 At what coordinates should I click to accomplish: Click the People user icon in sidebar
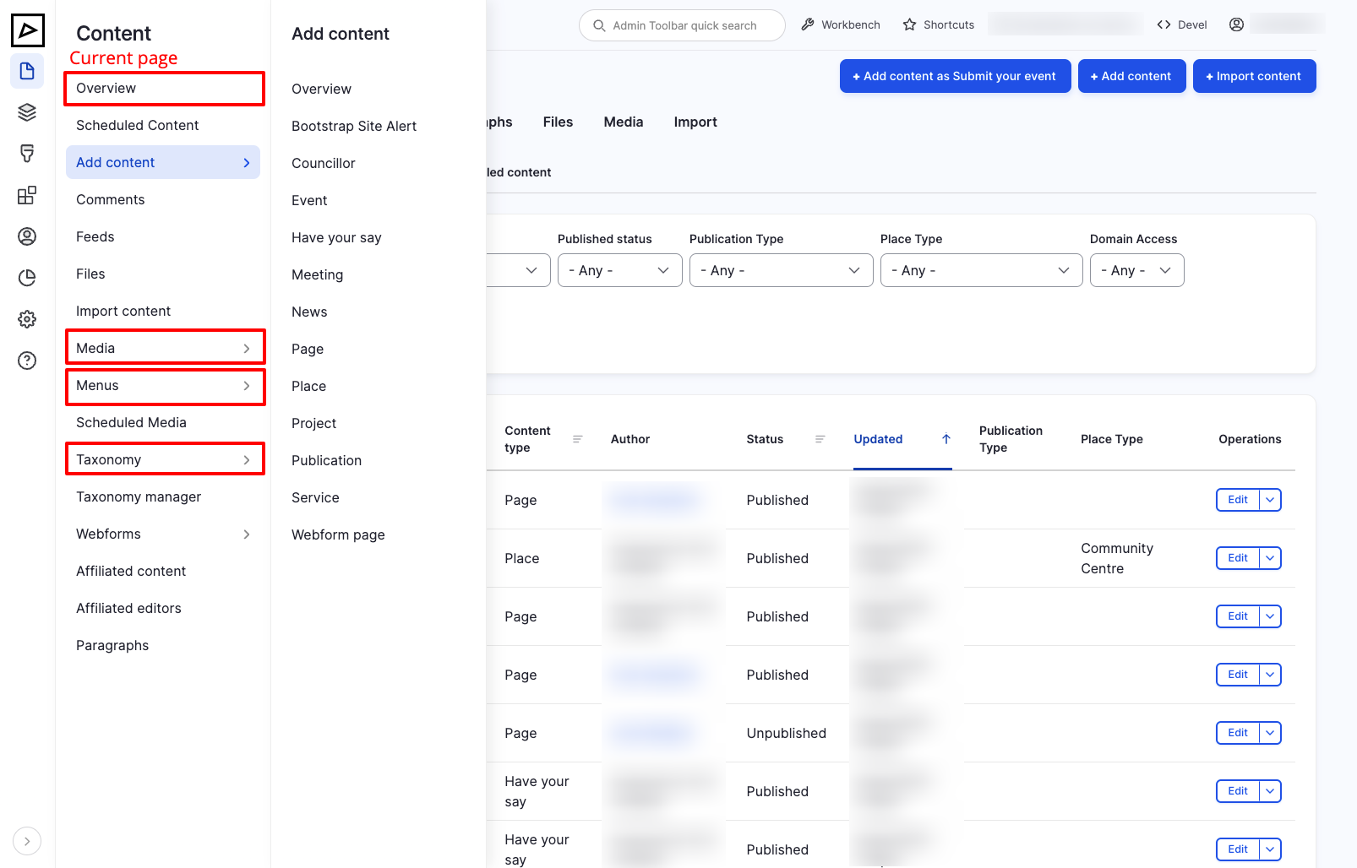coord(27,236)
